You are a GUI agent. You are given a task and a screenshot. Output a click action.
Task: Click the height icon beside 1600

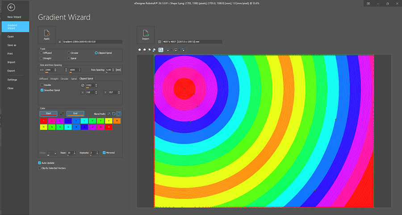coord(66,70)
